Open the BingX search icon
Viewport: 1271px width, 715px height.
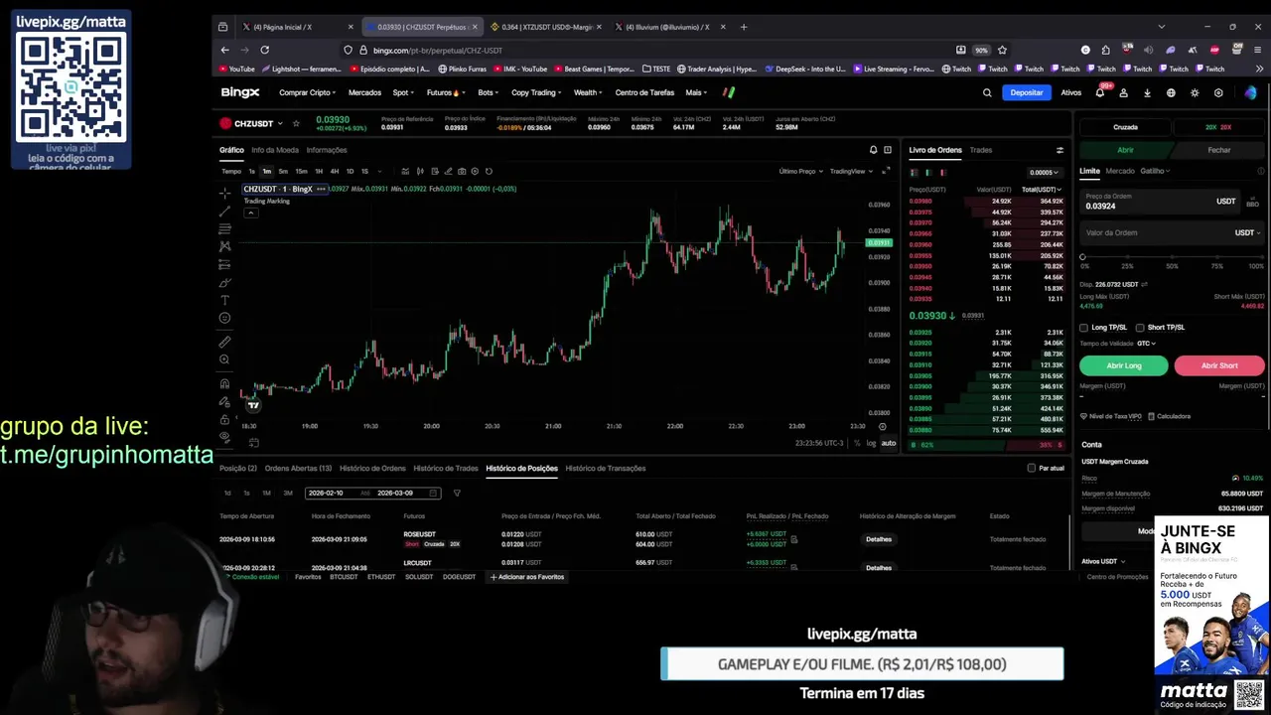pos(987,92)
